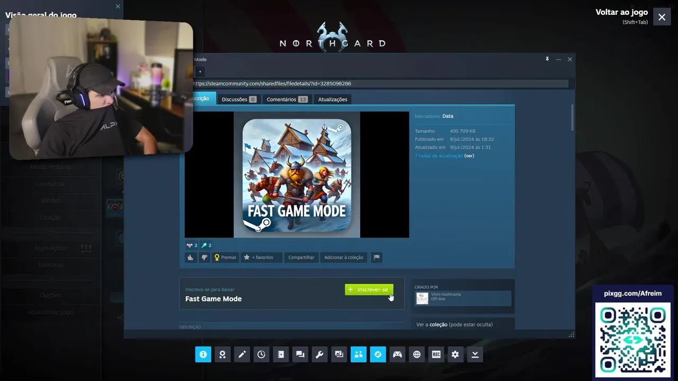678x381 pixels.
Task: Click Fast Game Mode preview image
Action: click(x=297, y=175)
